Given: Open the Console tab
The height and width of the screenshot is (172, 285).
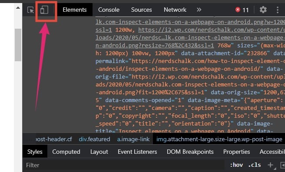Looking at the screenshot, I should [109, 10].
